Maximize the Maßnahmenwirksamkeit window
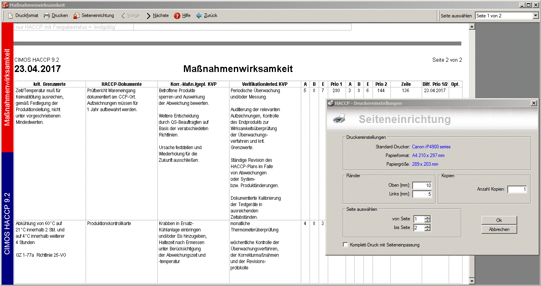Image resolution: width=541 pixels, height=286 pixels. pos(529,5)
